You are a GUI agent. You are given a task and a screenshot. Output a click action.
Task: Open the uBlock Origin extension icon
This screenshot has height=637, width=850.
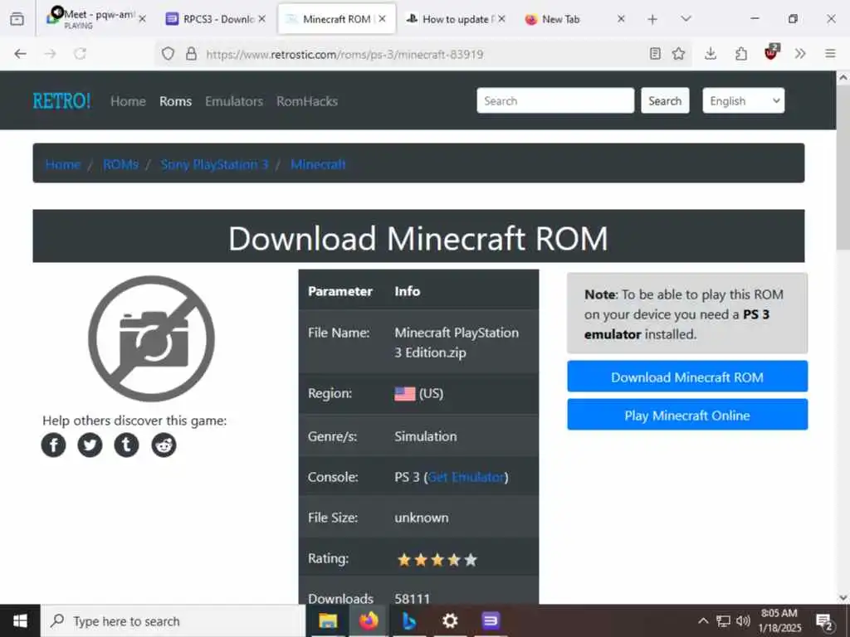(x=771, y=52)
